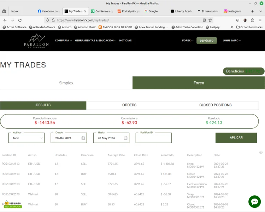
Task: Open the John Jairo account dropdown
Action: pyautogui.click(x=232, y=41)
